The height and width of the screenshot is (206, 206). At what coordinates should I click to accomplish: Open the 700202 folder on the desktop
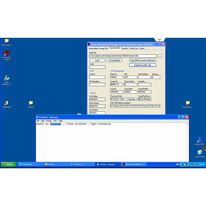click(31, 103)
